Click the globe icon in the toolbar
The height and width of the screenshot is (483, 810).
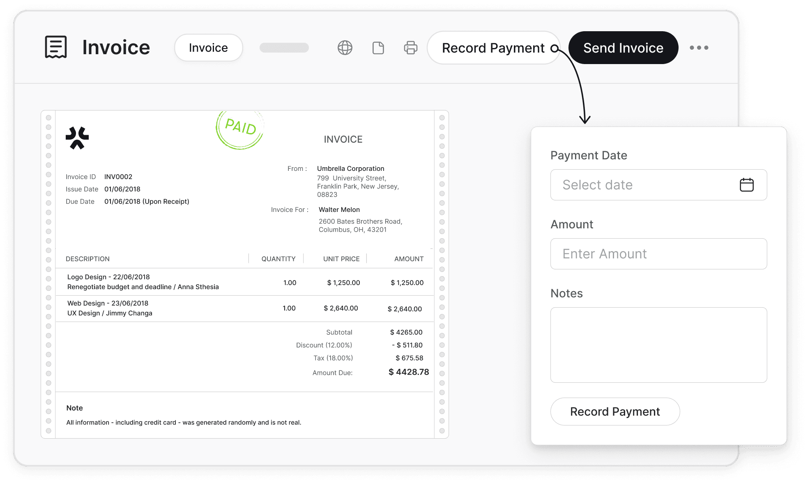tap(345, 48)
